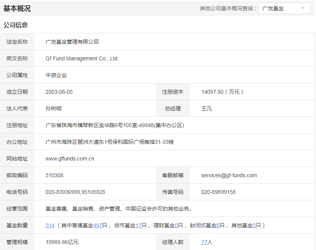Click the legal representative name 孙树明
The width and height of the screenshot is (316, 250).
tap(54, 108)
